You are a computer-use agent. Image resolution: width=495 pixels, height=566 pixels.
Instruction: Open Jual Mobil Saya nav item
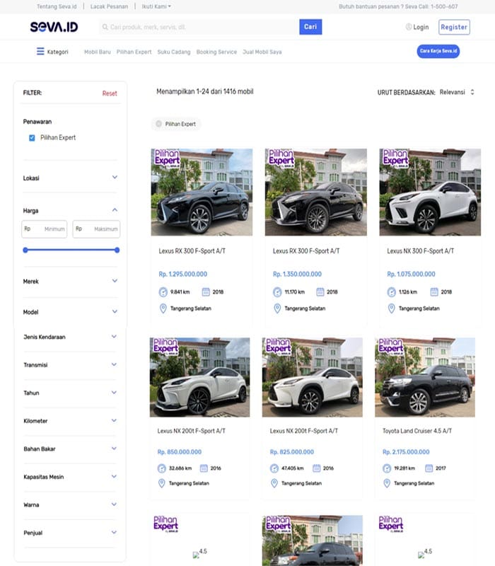click(x=262, y=52)
